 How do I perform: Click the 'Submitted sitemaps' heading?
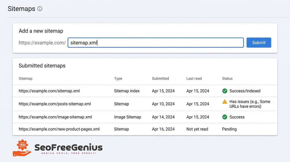[x=42, y=66]
